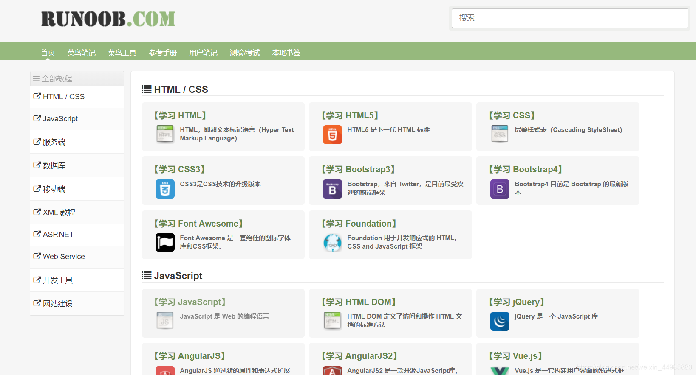Click the HTML tutorial icon
This screenshot has width=696, height=375.
pyautogui.click(x=165, y=134)
